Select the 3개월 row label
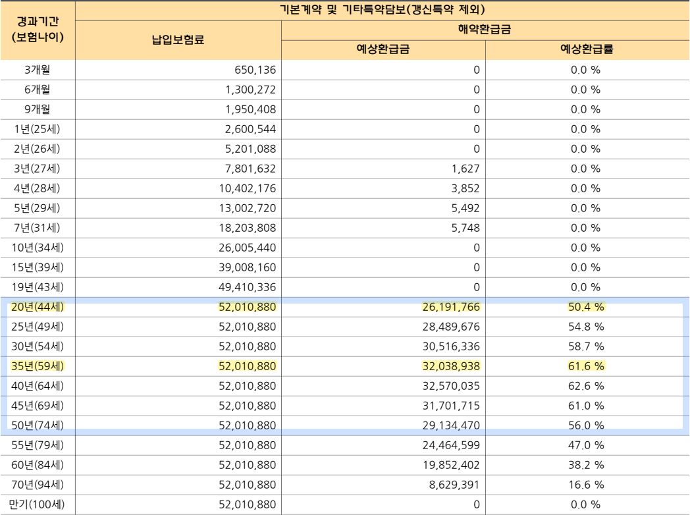Screen dimensions: 690x515 click(x=38, y=70)
